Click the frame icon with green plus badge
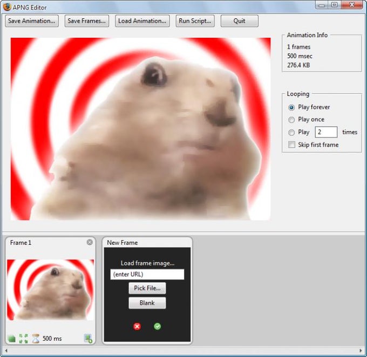This screenshot has height=357, width=367. pos(88,339)
